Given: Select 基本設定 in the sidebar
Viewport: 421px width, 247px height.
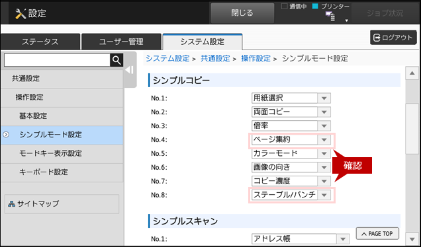Looking at the screenshot, I should tap(62, 116).
